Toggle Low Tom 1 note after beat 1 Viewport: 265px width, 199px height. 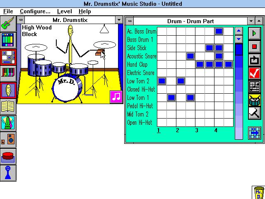171,97
